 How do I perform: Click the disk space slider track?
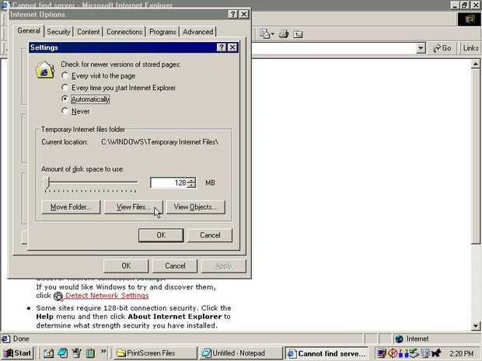pyautogui.click(x=92, y=182)
